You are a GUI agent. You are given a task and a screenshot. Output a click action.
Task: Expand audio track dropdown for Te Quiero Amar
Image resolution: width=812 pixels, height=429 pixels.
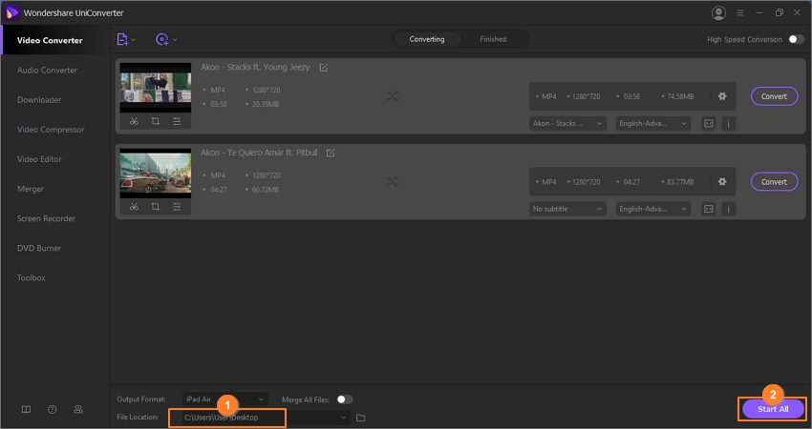[x=653, y=209]
